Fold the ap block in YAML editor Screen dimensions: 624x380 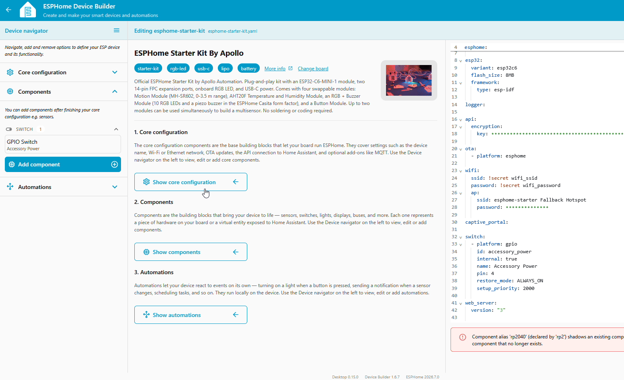[x=461, y=193]
